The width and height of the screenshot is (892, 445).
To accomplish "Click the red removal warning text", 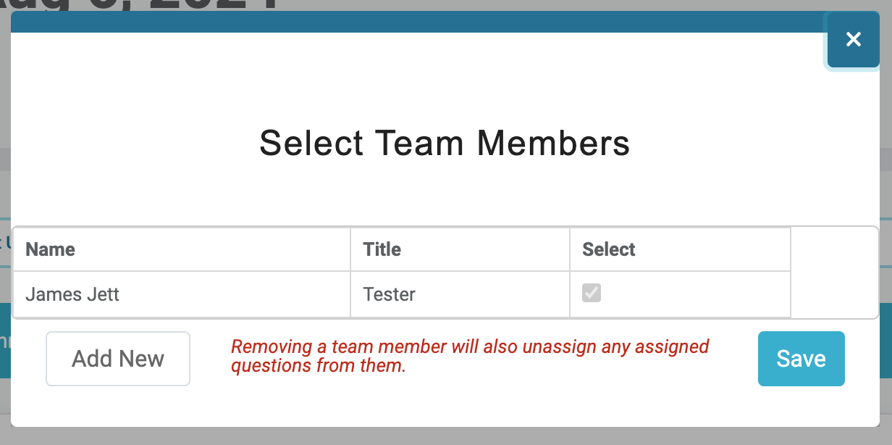I will tap(469, 356).
